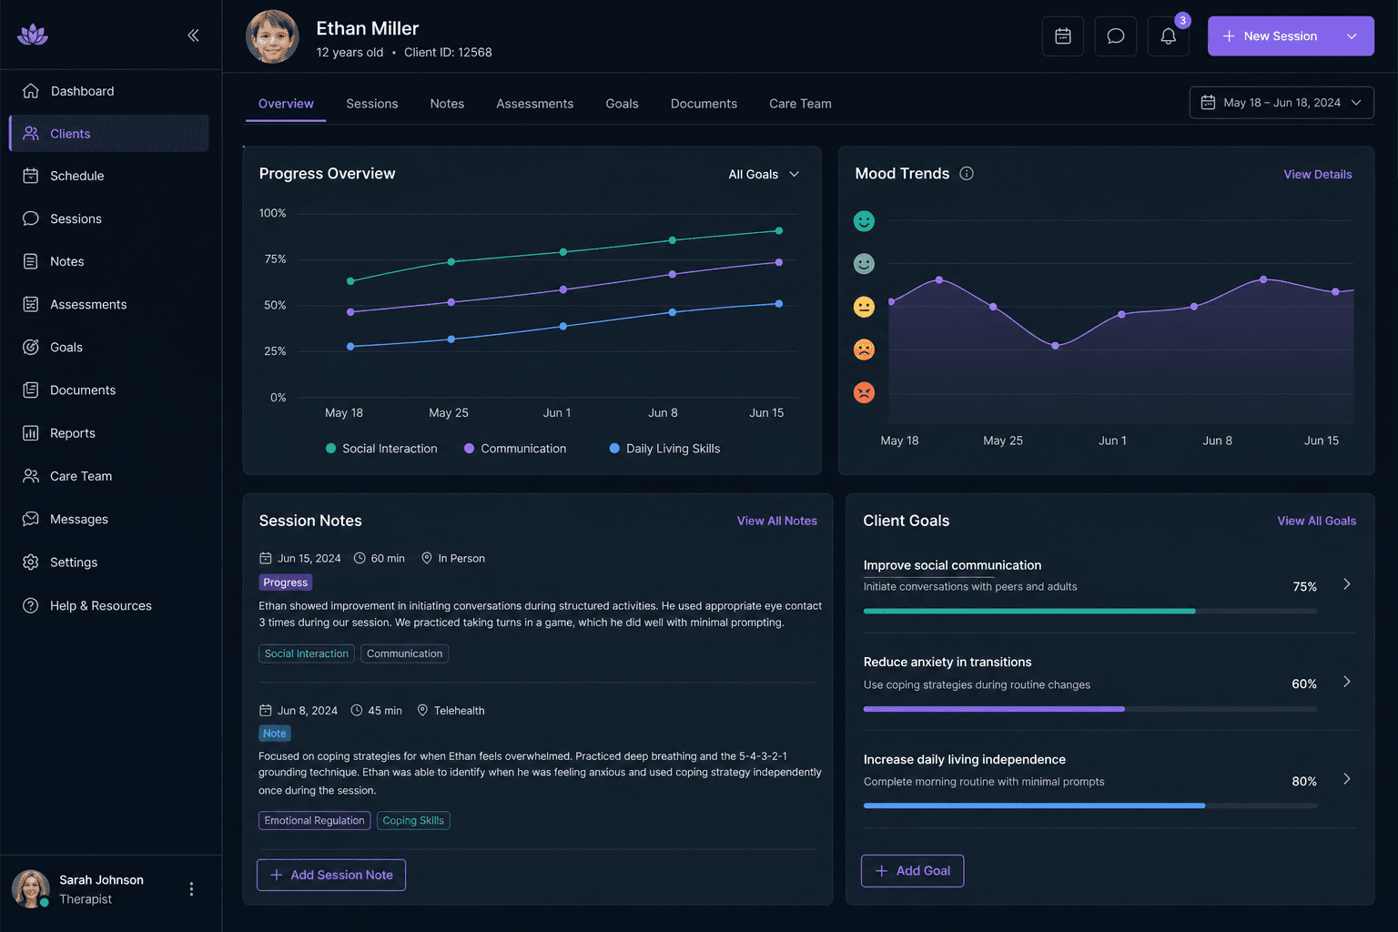
Task: Click the 60% anxiety progress bar
Action: click(x=1090, y=709)
